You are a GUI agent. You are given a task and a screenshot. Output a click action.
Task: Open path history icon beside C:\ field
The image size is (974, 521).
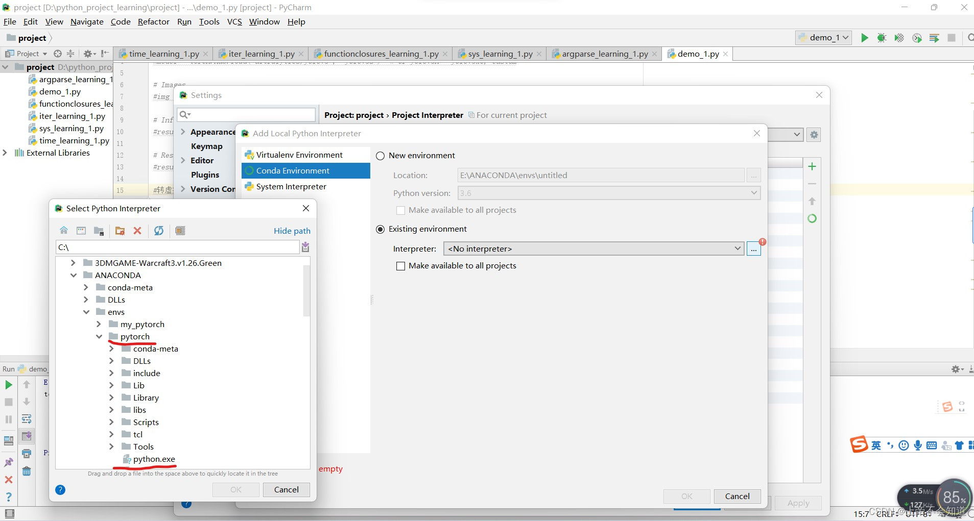305,247
